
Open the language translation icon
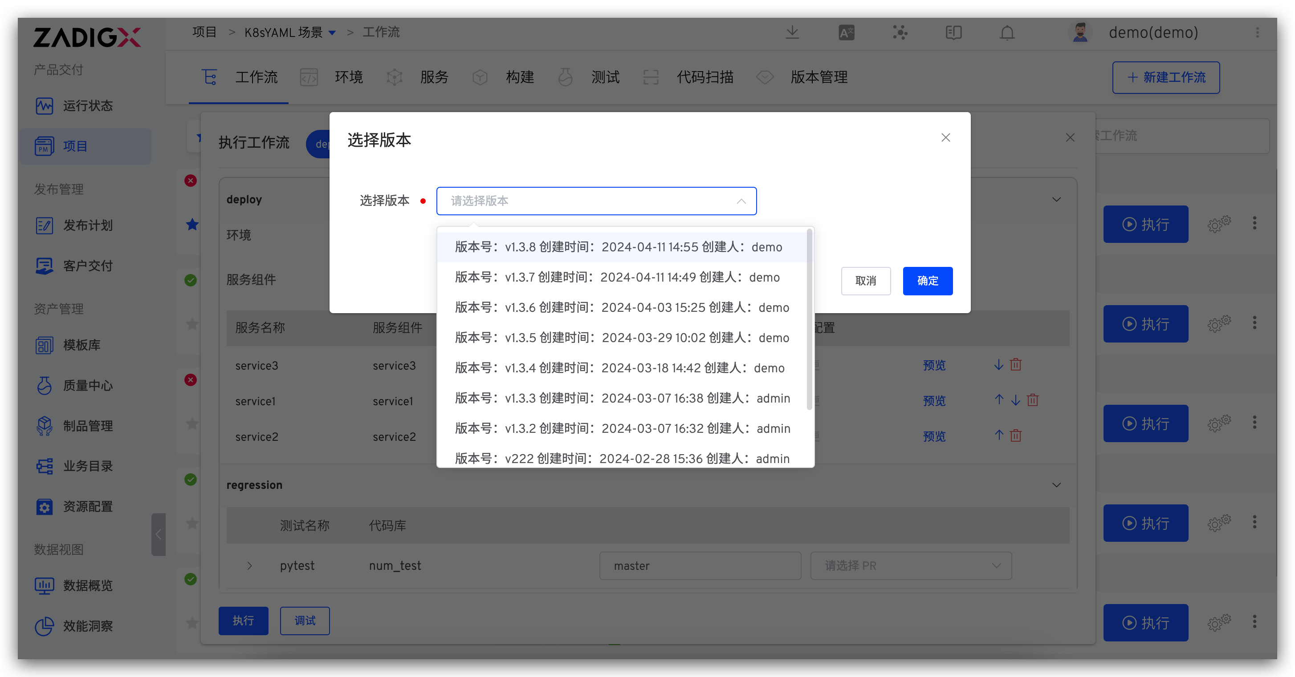[x=846, y=32]
